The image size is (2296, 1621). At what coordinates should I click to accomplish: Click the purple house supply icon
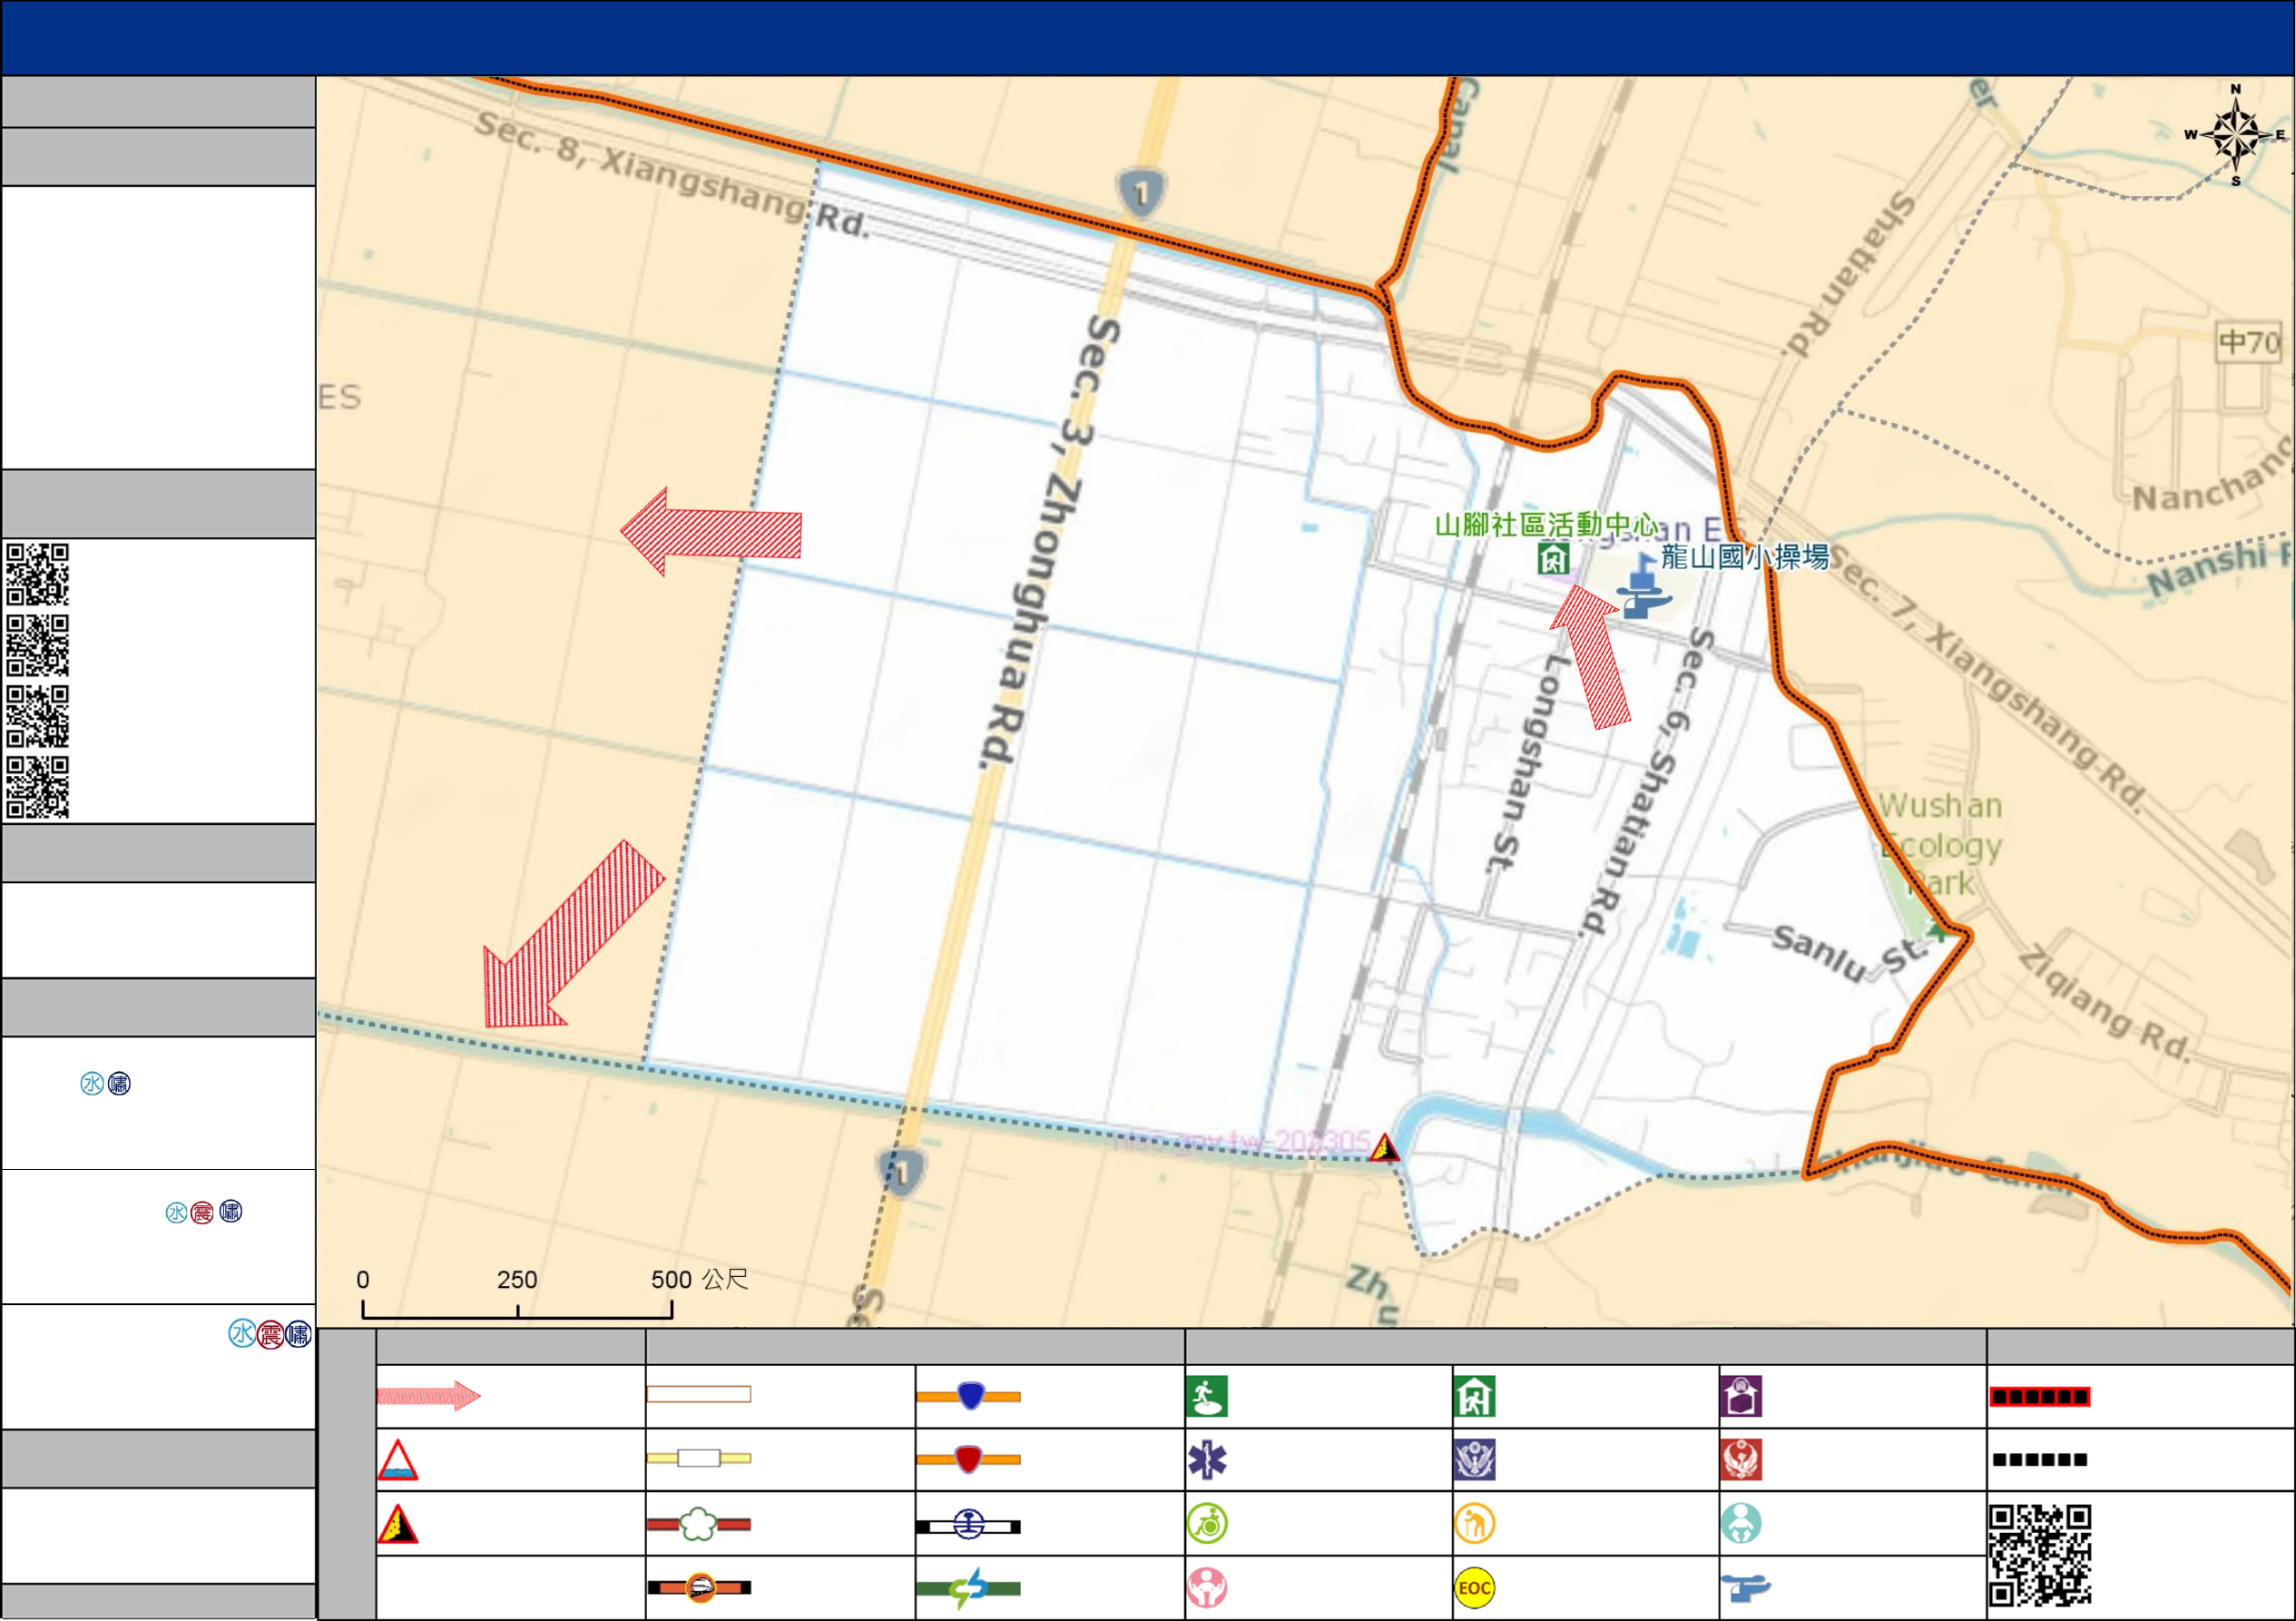click(x=1741, y=1396)
